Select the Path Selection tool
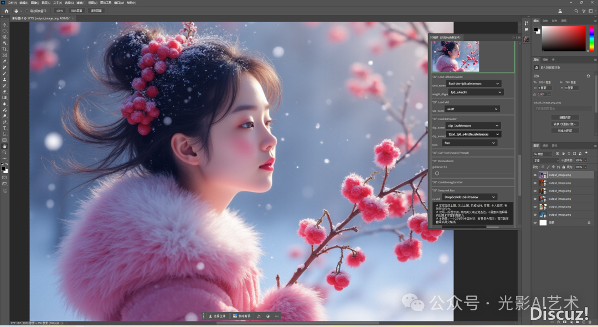This screenshot has width=598, height=327. point(4,134)
